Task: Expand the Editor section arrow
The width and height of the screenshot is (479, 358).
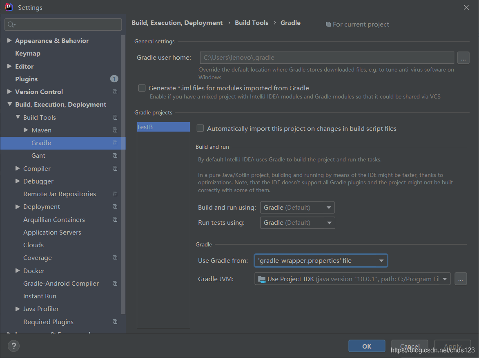Action: coord(9,66)
